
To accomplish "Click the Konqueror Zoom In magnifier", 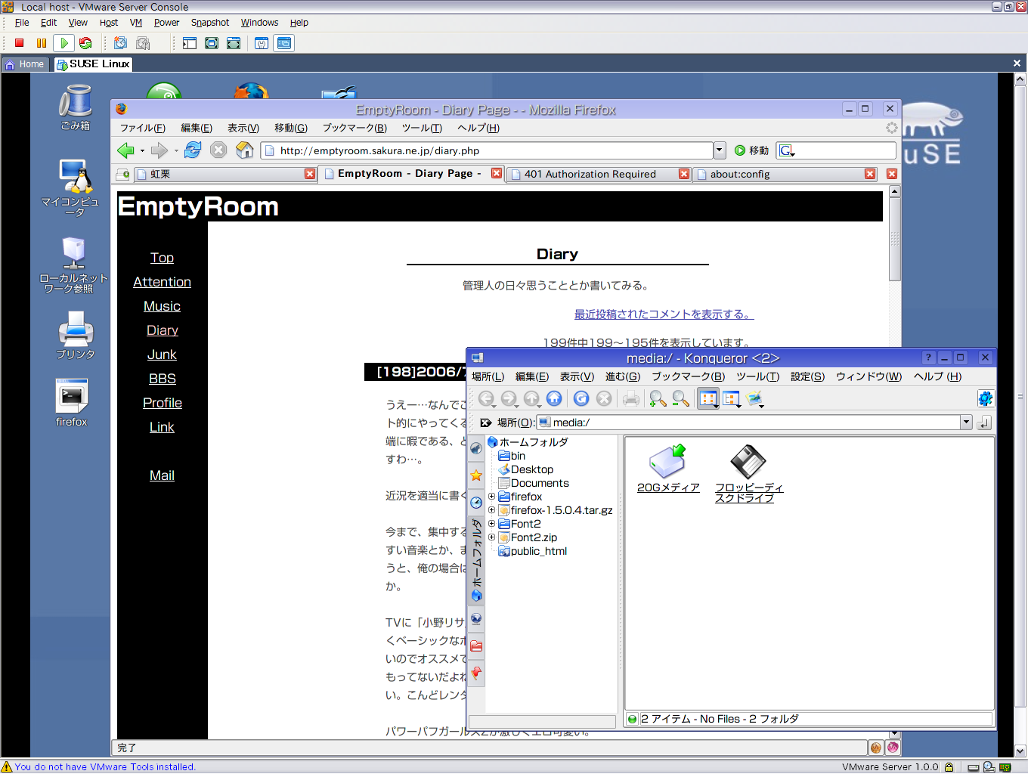I will pos(658,398).
